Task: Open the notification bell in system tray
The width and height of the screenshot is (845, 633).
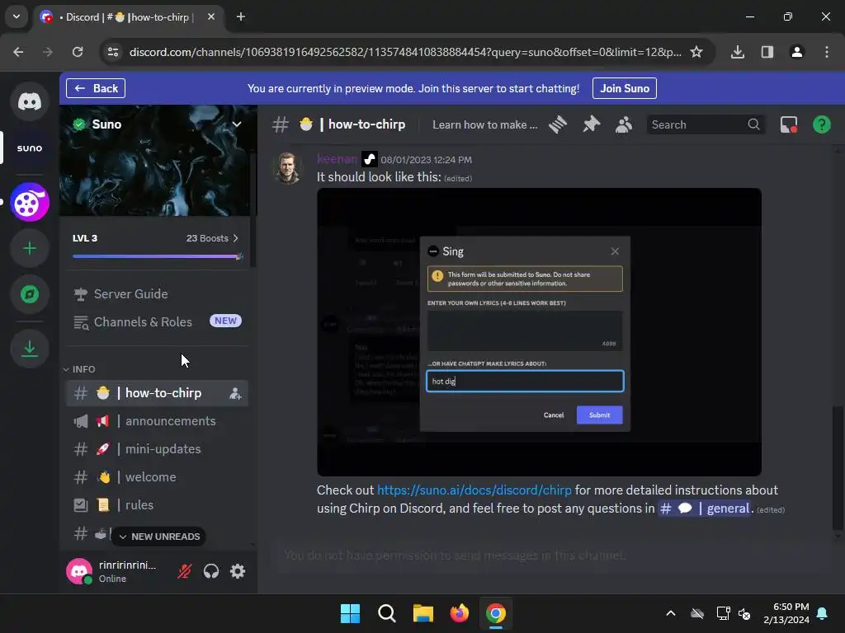Action: coord(822,613)
